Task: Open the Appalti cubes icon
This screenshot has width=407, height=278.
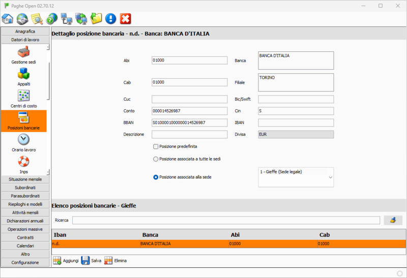Action: coord(23,77)
